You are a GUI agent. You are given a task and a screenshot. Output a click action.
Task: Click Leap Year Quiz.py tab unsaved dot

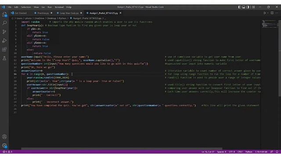point(81,13)
